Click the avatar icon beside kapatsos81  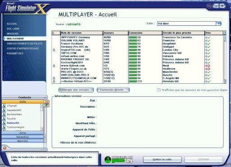coord(4,110)
